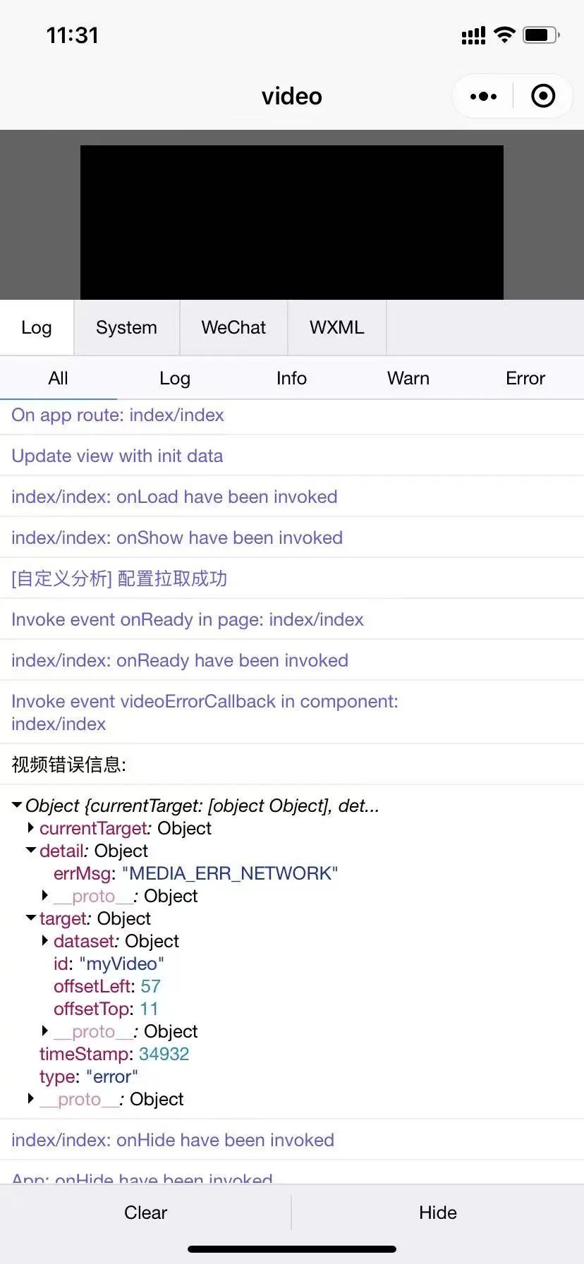The image size is (584, 1264).
Task: Filter console by Warn level
Action: [x=408, y=378]
